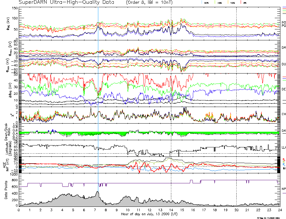Select the red 5% legend entry
The image size is (286, 219).
pos(244,3)
